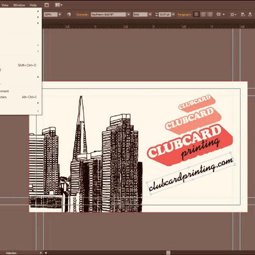Set paragraph alignment to Align Center
255x255 pixels.
[x=203, y=15]
